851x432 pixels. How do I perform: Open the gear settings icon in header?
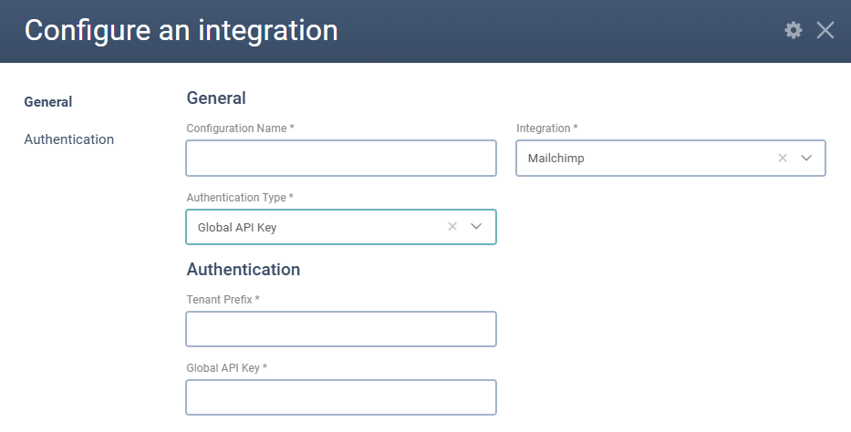coord(794,30)
